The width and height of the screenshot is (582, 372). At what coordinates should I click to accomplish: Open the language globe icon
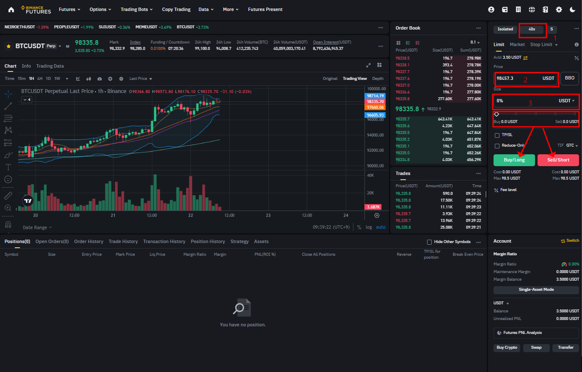(532, 9)
